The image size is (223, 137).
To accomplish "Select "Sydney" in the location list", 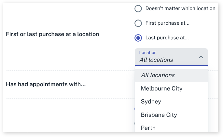I will click(x=151, y=102).
